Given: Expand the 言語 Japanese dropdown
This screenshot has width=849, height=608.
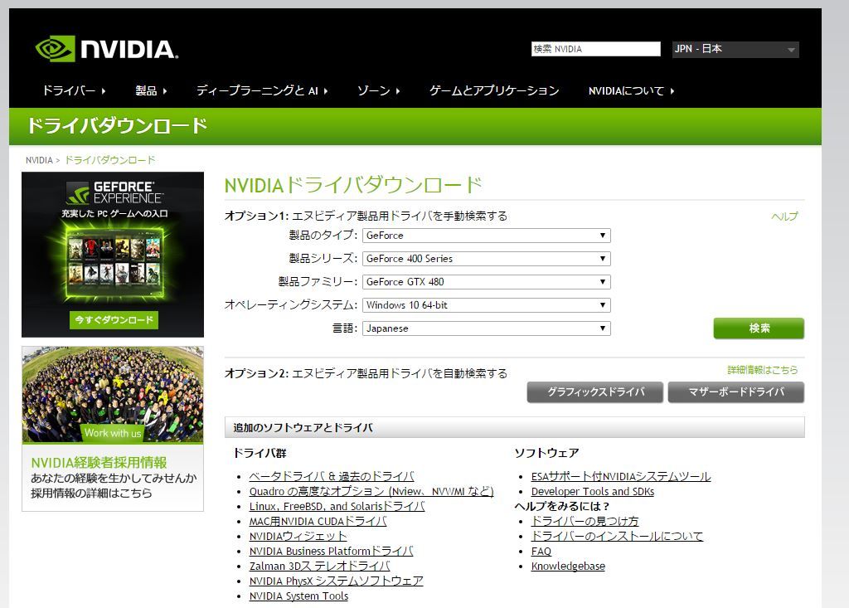Looking at the screenshot, I should click(486, 328).
